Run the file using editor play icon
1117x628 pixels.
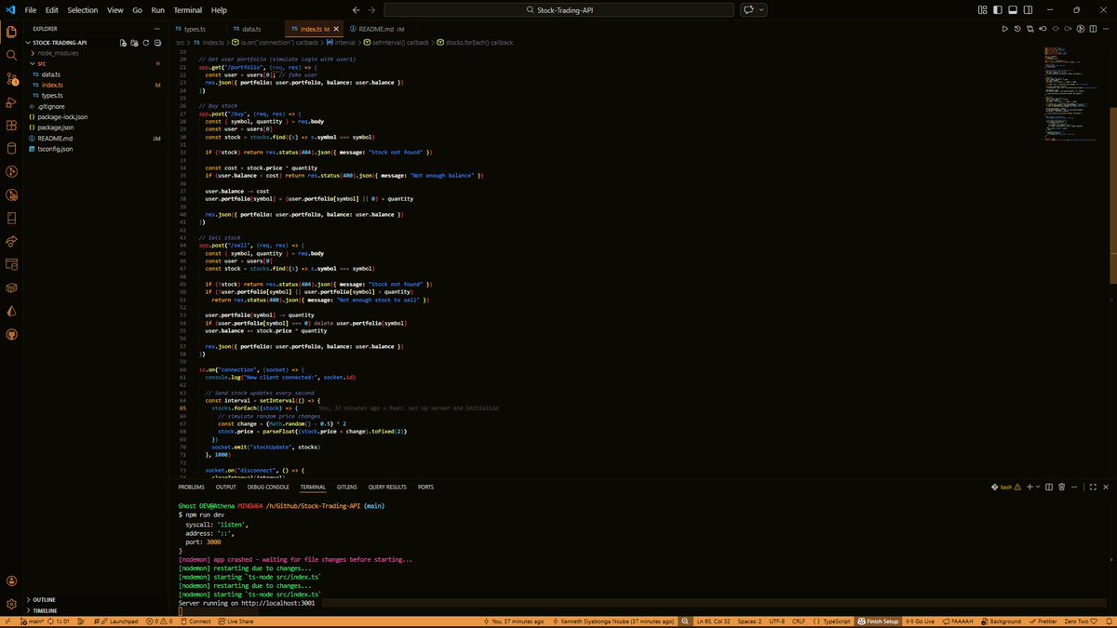coord(1004,29)
